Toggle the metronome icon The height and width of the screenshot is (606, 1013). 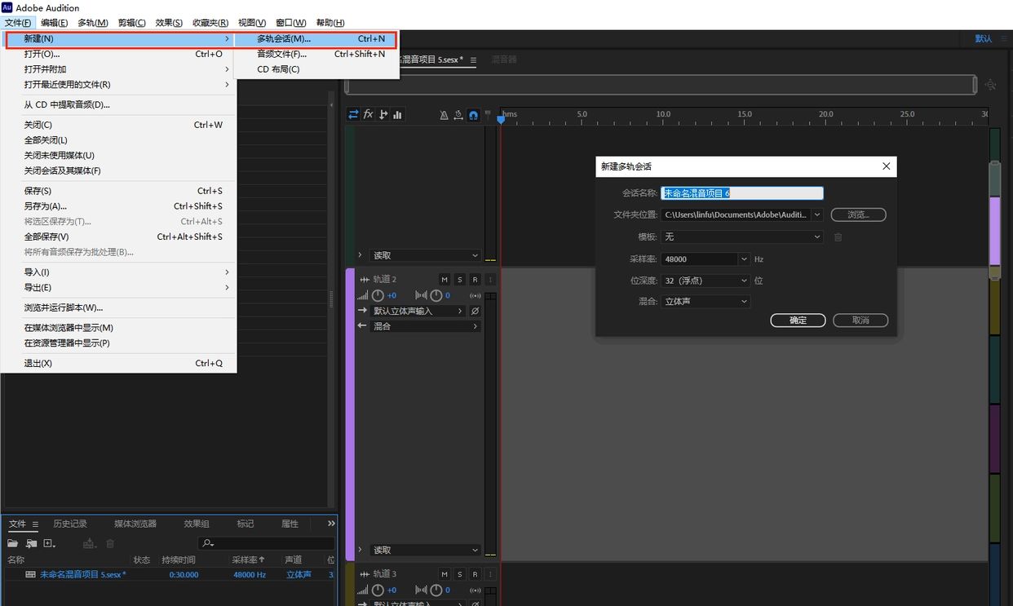pyautogui.click(x=444, y=115)
